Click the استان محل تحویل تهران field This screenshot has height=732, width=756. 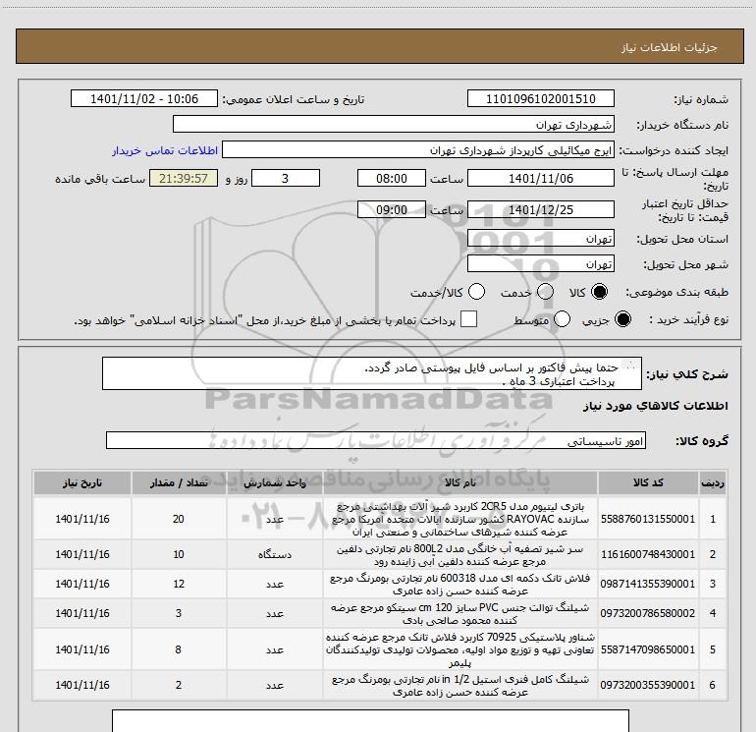pyautogui.click(x=540, y=239)
